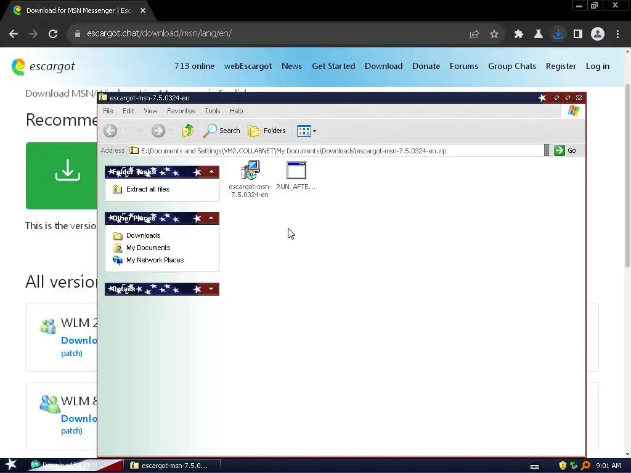Click the 9:01 AM clock in the system tray
Image resolution: width=631 pixels, height=473 pixels.
(x=608, y=466)
